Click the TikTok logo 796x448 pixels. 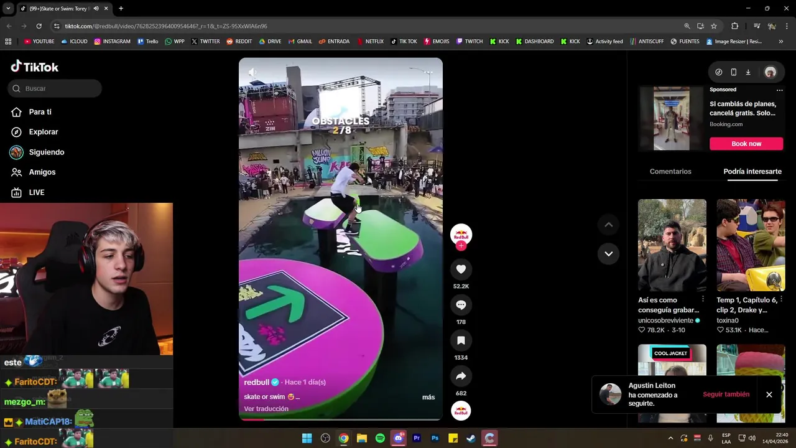(35, 67)
